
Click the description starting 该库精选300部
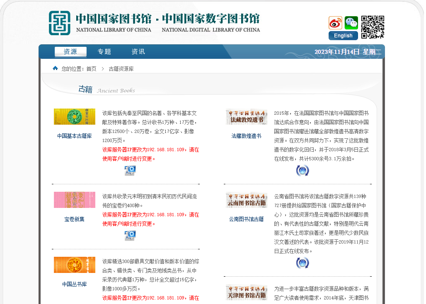tap(151, 275)
